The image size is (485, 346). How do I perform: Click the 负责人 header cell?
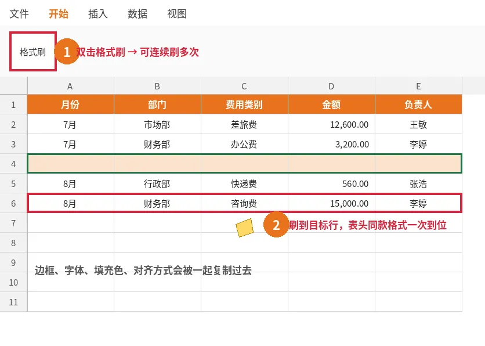tap(418, 104)
